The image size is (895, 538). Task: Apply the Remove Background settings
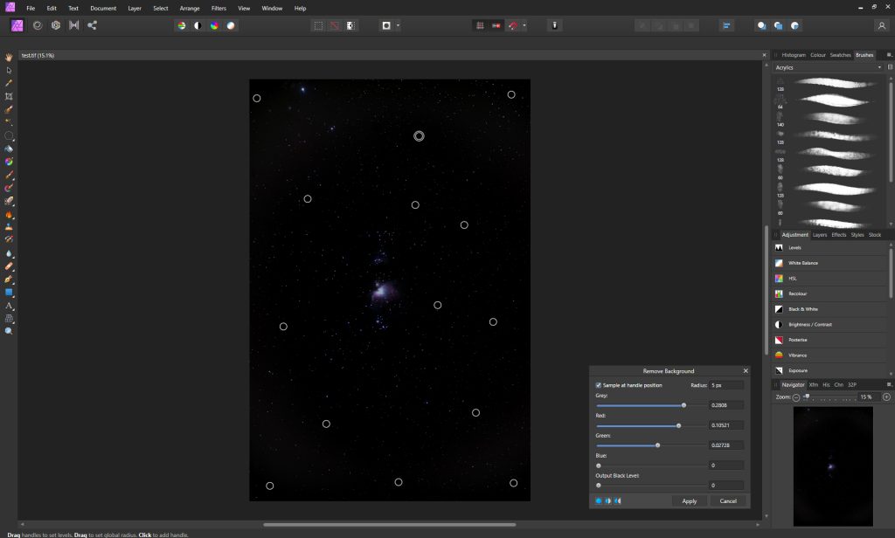coord(689,500)
